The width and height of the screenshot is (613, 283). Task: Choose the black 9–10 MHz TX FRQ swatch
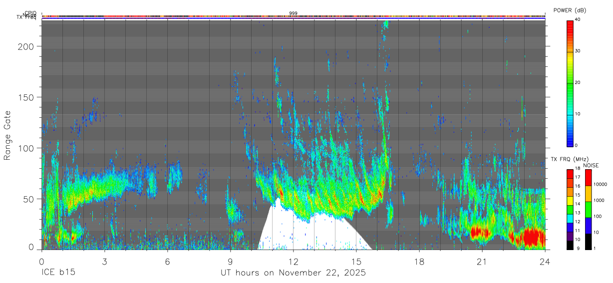(x=570, y=245)
